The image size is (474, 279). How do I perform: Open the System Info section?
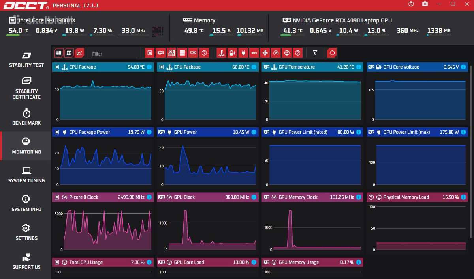[x=26, y=204]
